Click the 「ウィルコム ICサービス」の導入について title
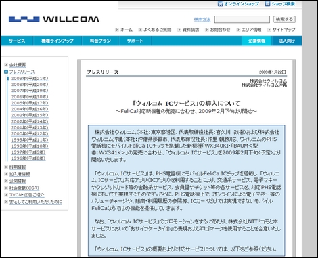The image size is (318, 258). pyautogui.click(x=187, y=104)
